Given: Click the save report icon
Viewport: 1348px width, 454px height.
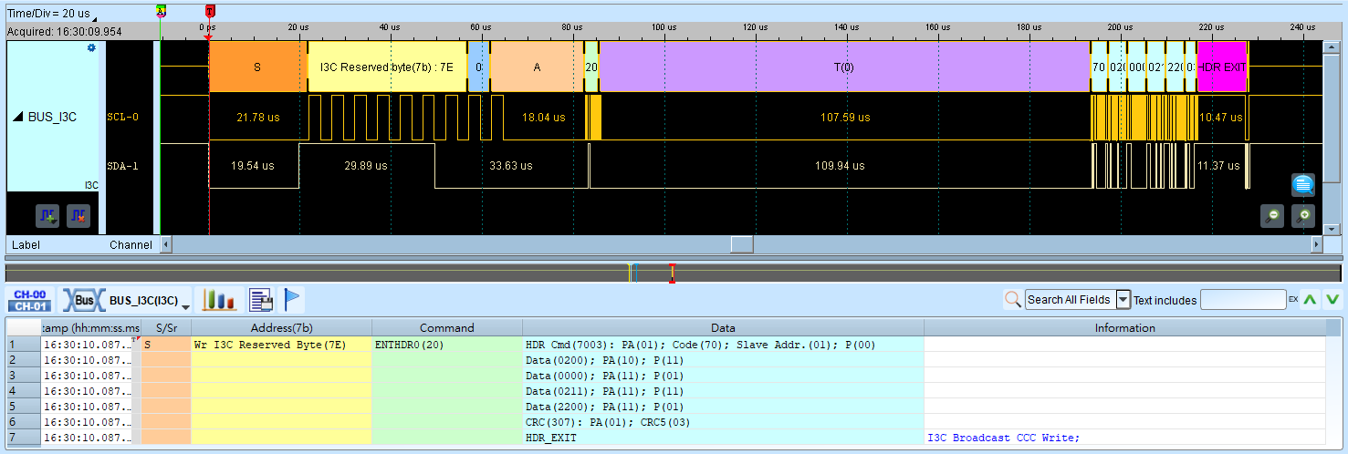Looking at the screenshot, I should tap(261, 300).
